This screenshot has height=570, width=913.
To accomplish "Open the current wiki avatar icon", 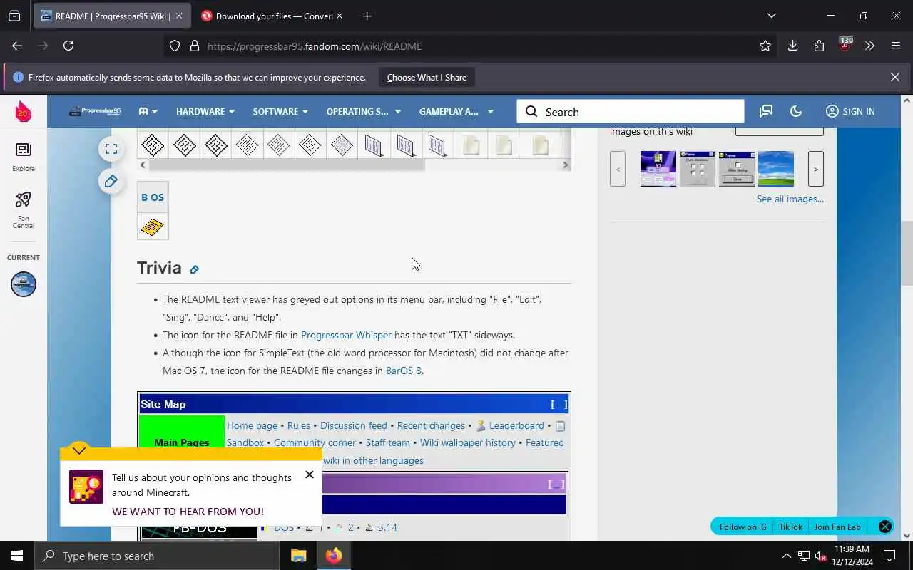I will (24, 284).
